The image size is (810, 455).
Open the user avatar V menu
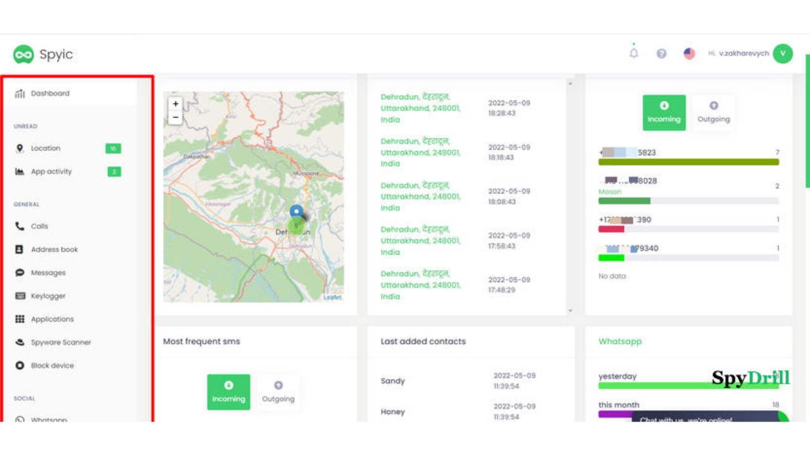(783, 54)
